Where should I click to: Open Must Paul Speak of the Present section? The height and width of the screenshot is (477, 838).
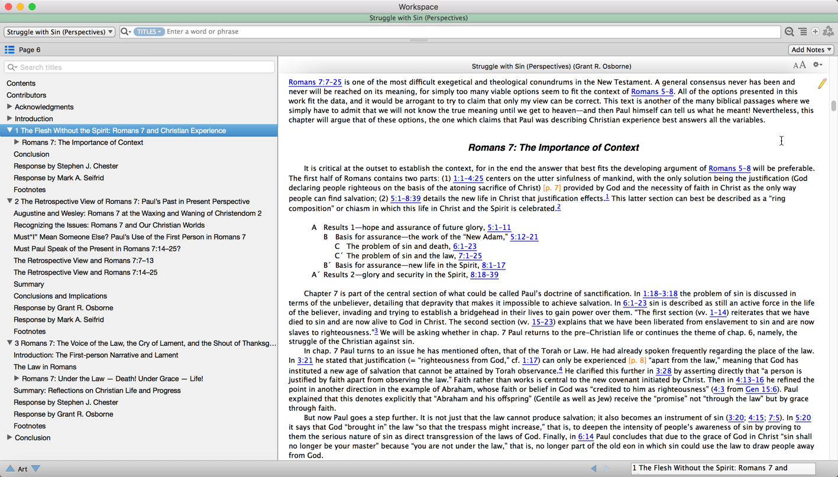[x=97, y=249]
